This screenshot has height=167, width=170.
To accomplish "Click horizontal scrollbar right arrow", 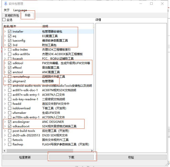I will coord(92,151).
